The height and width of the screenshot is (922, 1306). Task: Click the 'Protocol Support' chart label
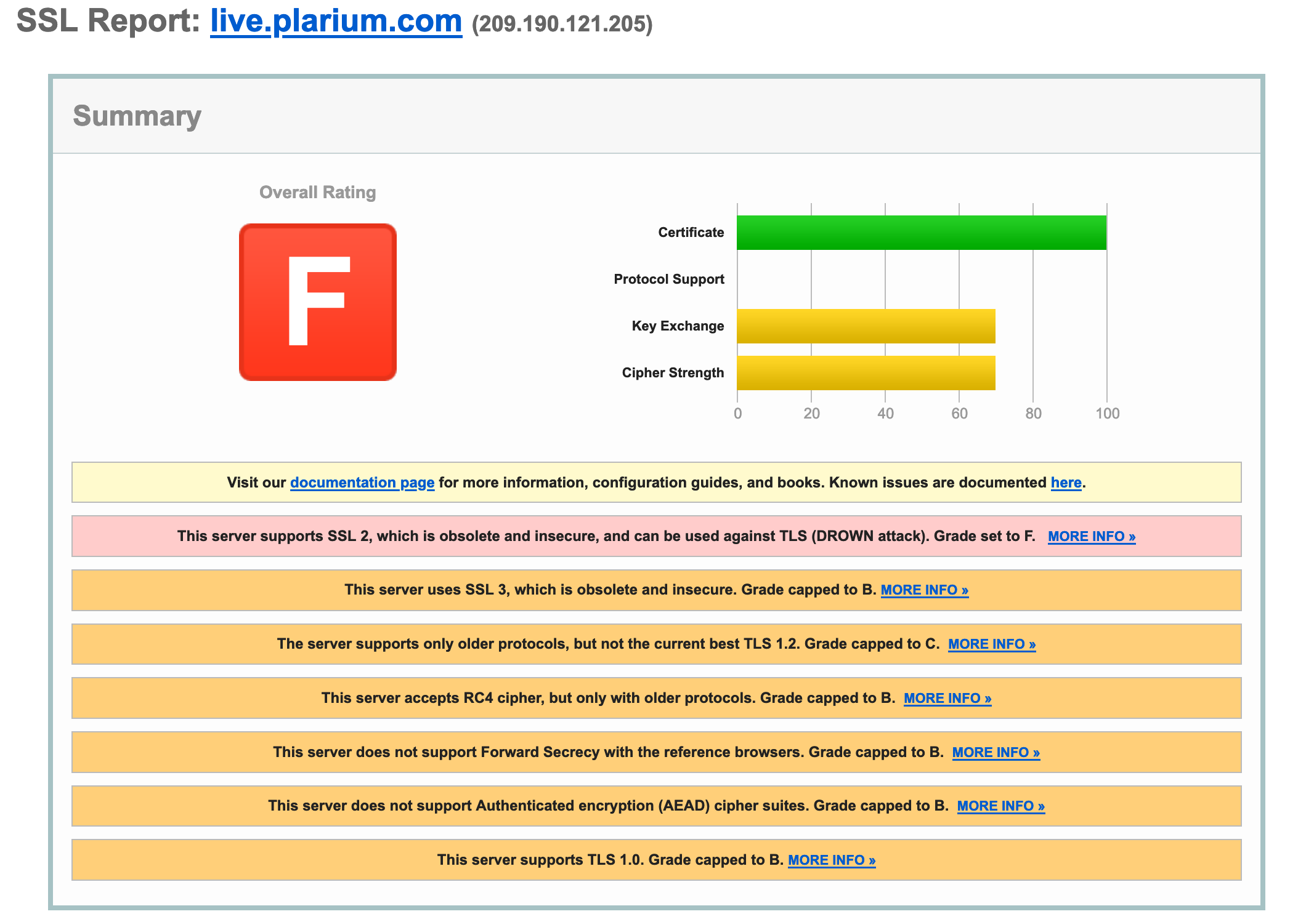[x=669, y=279]
